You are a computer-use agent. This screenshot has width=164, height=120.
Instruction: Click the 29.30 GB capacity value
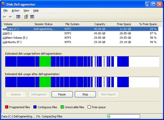[x=99, y=42]
